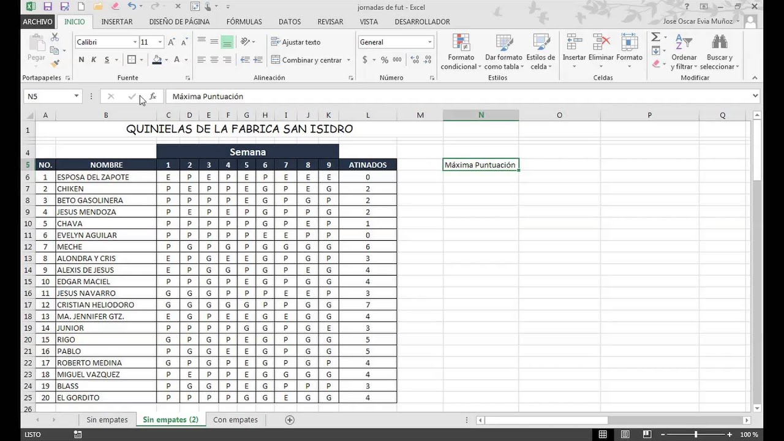Switch to the FÓRMULAS tab
The width and height of the screenshot is (784, 441).
pyautogui.click(x=244, y=21)
